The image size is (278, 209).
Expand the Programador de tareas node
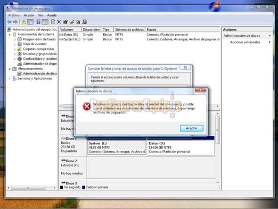pos(15,40)
